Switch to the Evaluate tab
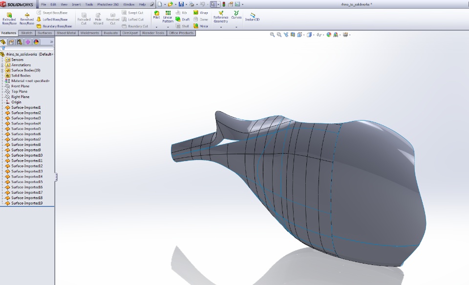This screenshot has width=469, height=285. pos(111,33)
